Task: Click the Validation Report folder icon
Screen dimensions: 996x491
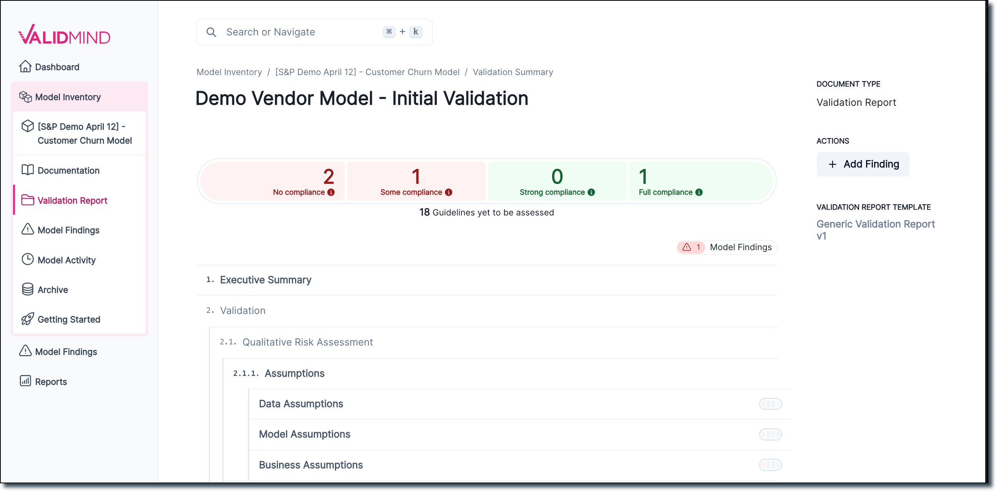Action: click(27, 200)
